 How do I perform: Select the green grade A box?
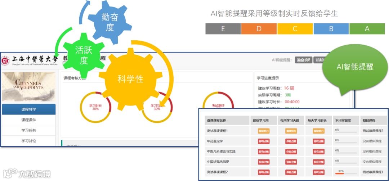tap(367, 29)
